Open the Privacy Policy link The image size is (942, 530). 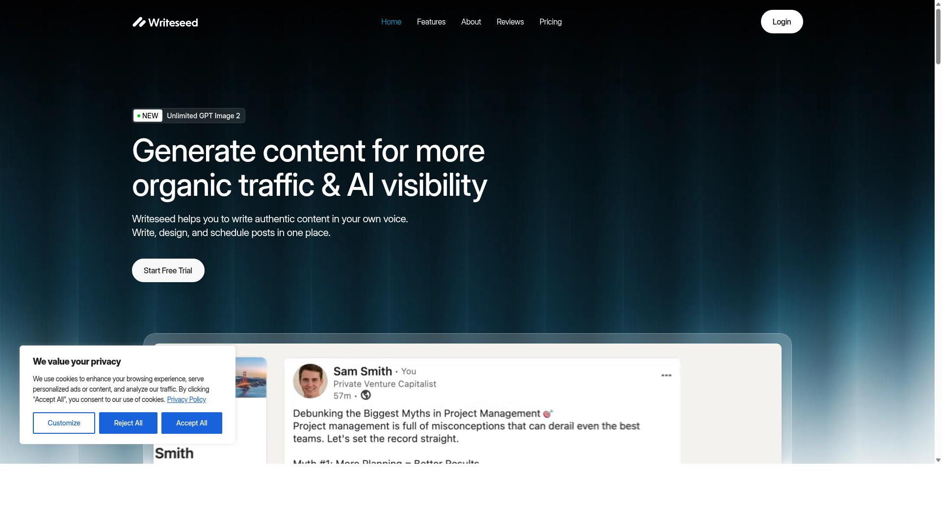point(186,399)
